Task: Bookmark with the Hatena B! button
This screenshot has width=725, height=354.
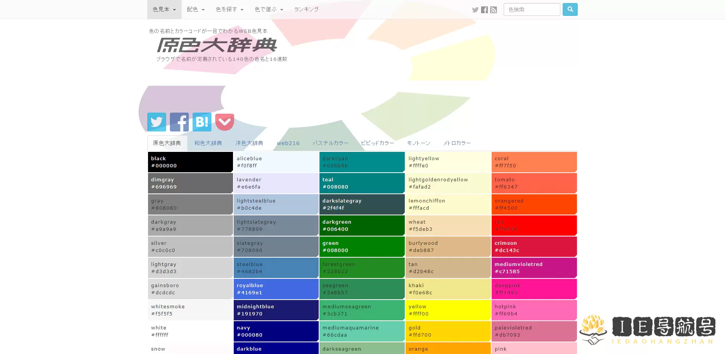Action: 202,122
